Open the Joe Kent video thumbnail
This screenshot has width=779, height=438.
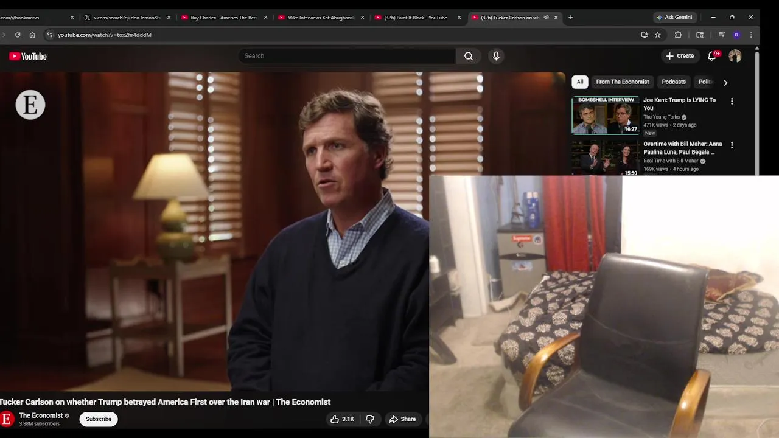(606, 116)
